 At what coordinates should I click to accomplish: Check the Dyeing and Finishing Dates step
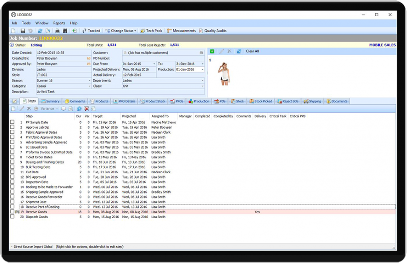(x=12, y=162)
